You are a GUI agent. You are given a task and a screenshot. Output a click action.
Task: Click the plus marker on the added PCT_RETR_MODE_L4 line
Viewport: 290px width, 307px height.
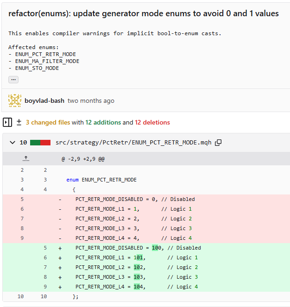(60, 287)
